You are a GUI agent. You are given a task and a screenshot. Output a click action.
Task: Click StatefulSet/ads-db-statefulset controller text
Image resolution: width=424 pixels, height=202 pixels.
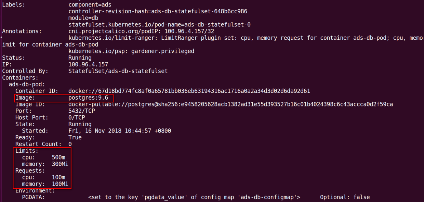click(118, 71)
